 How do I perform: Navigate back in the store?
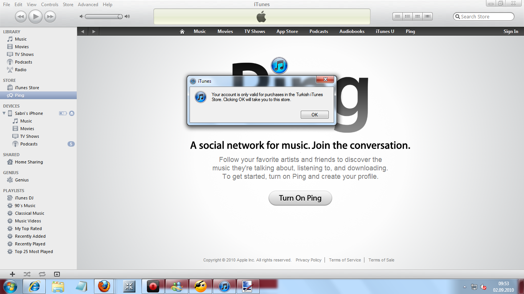(x=82, y=31)
